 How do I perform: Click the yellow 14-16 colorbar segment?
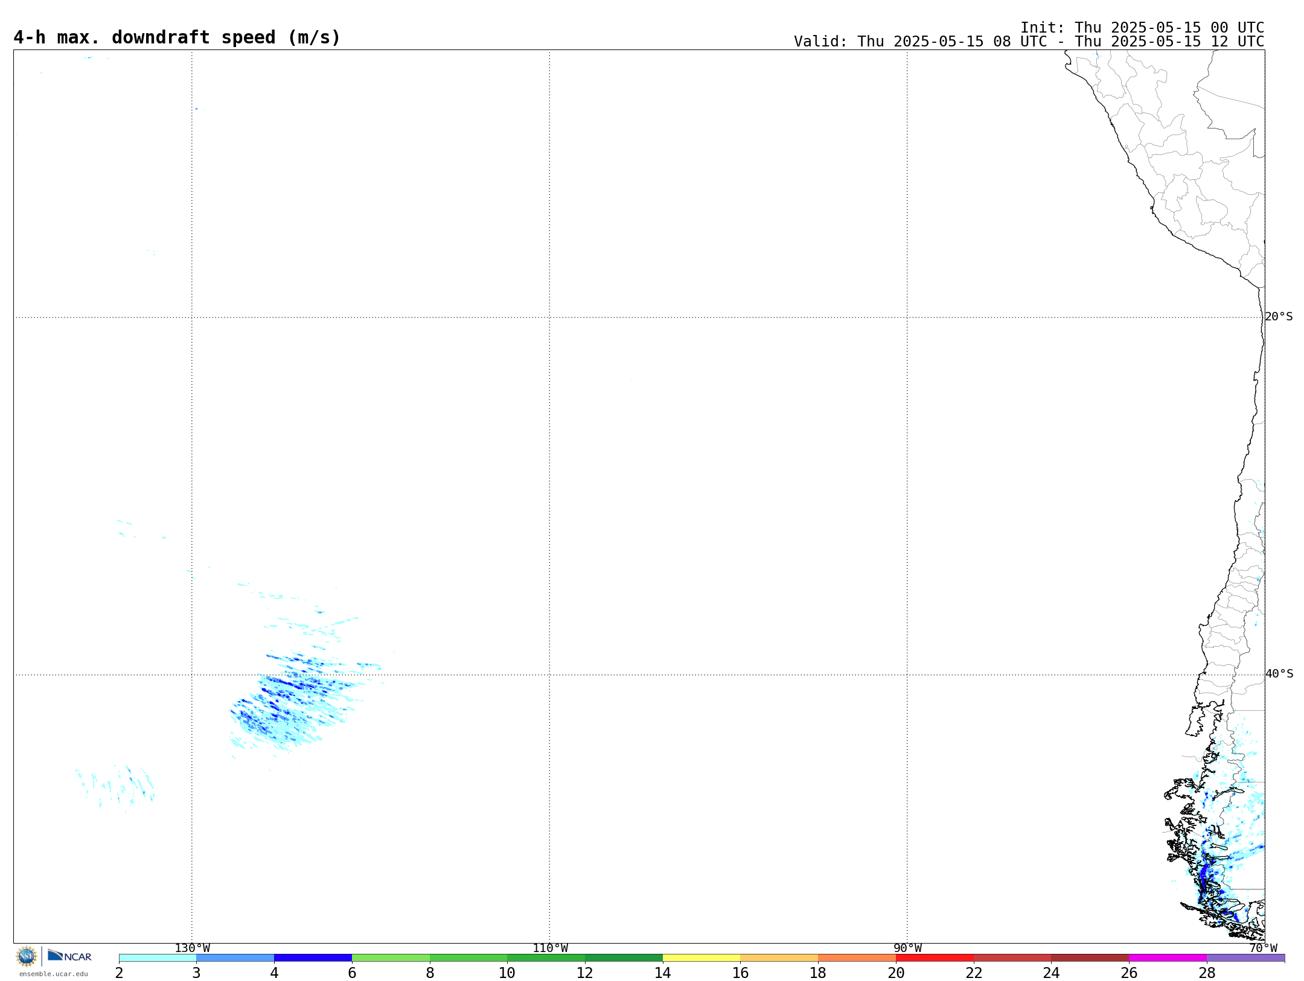click(702, 958)
